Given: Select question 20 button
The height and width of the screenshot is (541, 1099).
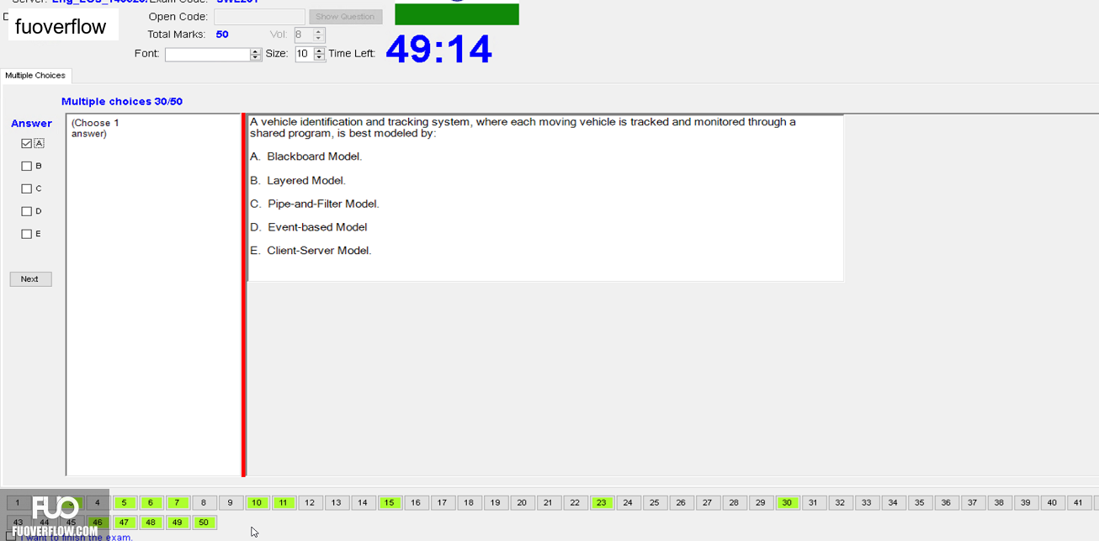Looking at the screenshot, I should pos(522,503).
